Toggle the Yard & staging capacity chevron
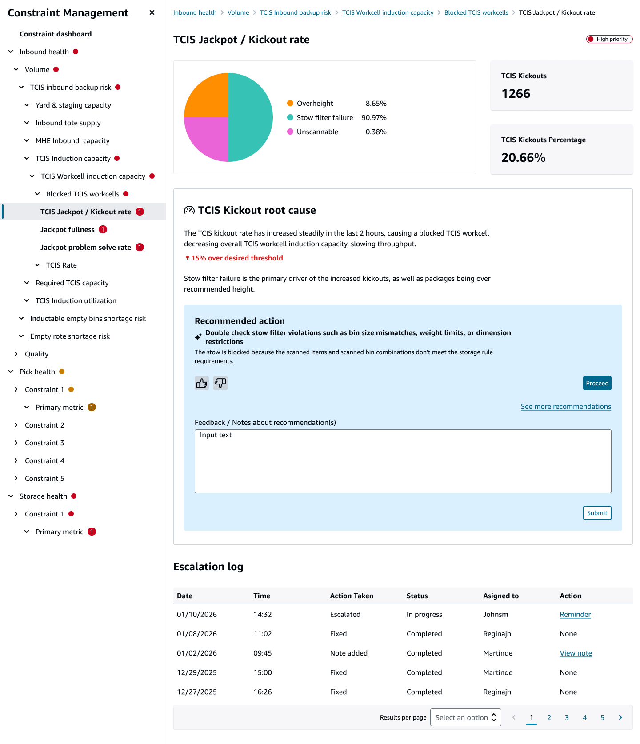This screenshot has width=640, height=744. (27, 105)
